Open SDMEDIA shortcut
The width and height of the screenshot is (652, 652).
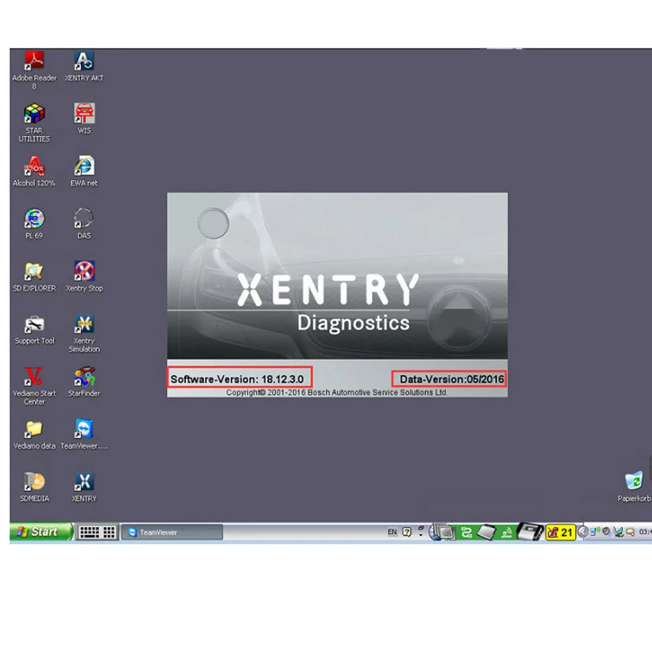tap(34, 487)
